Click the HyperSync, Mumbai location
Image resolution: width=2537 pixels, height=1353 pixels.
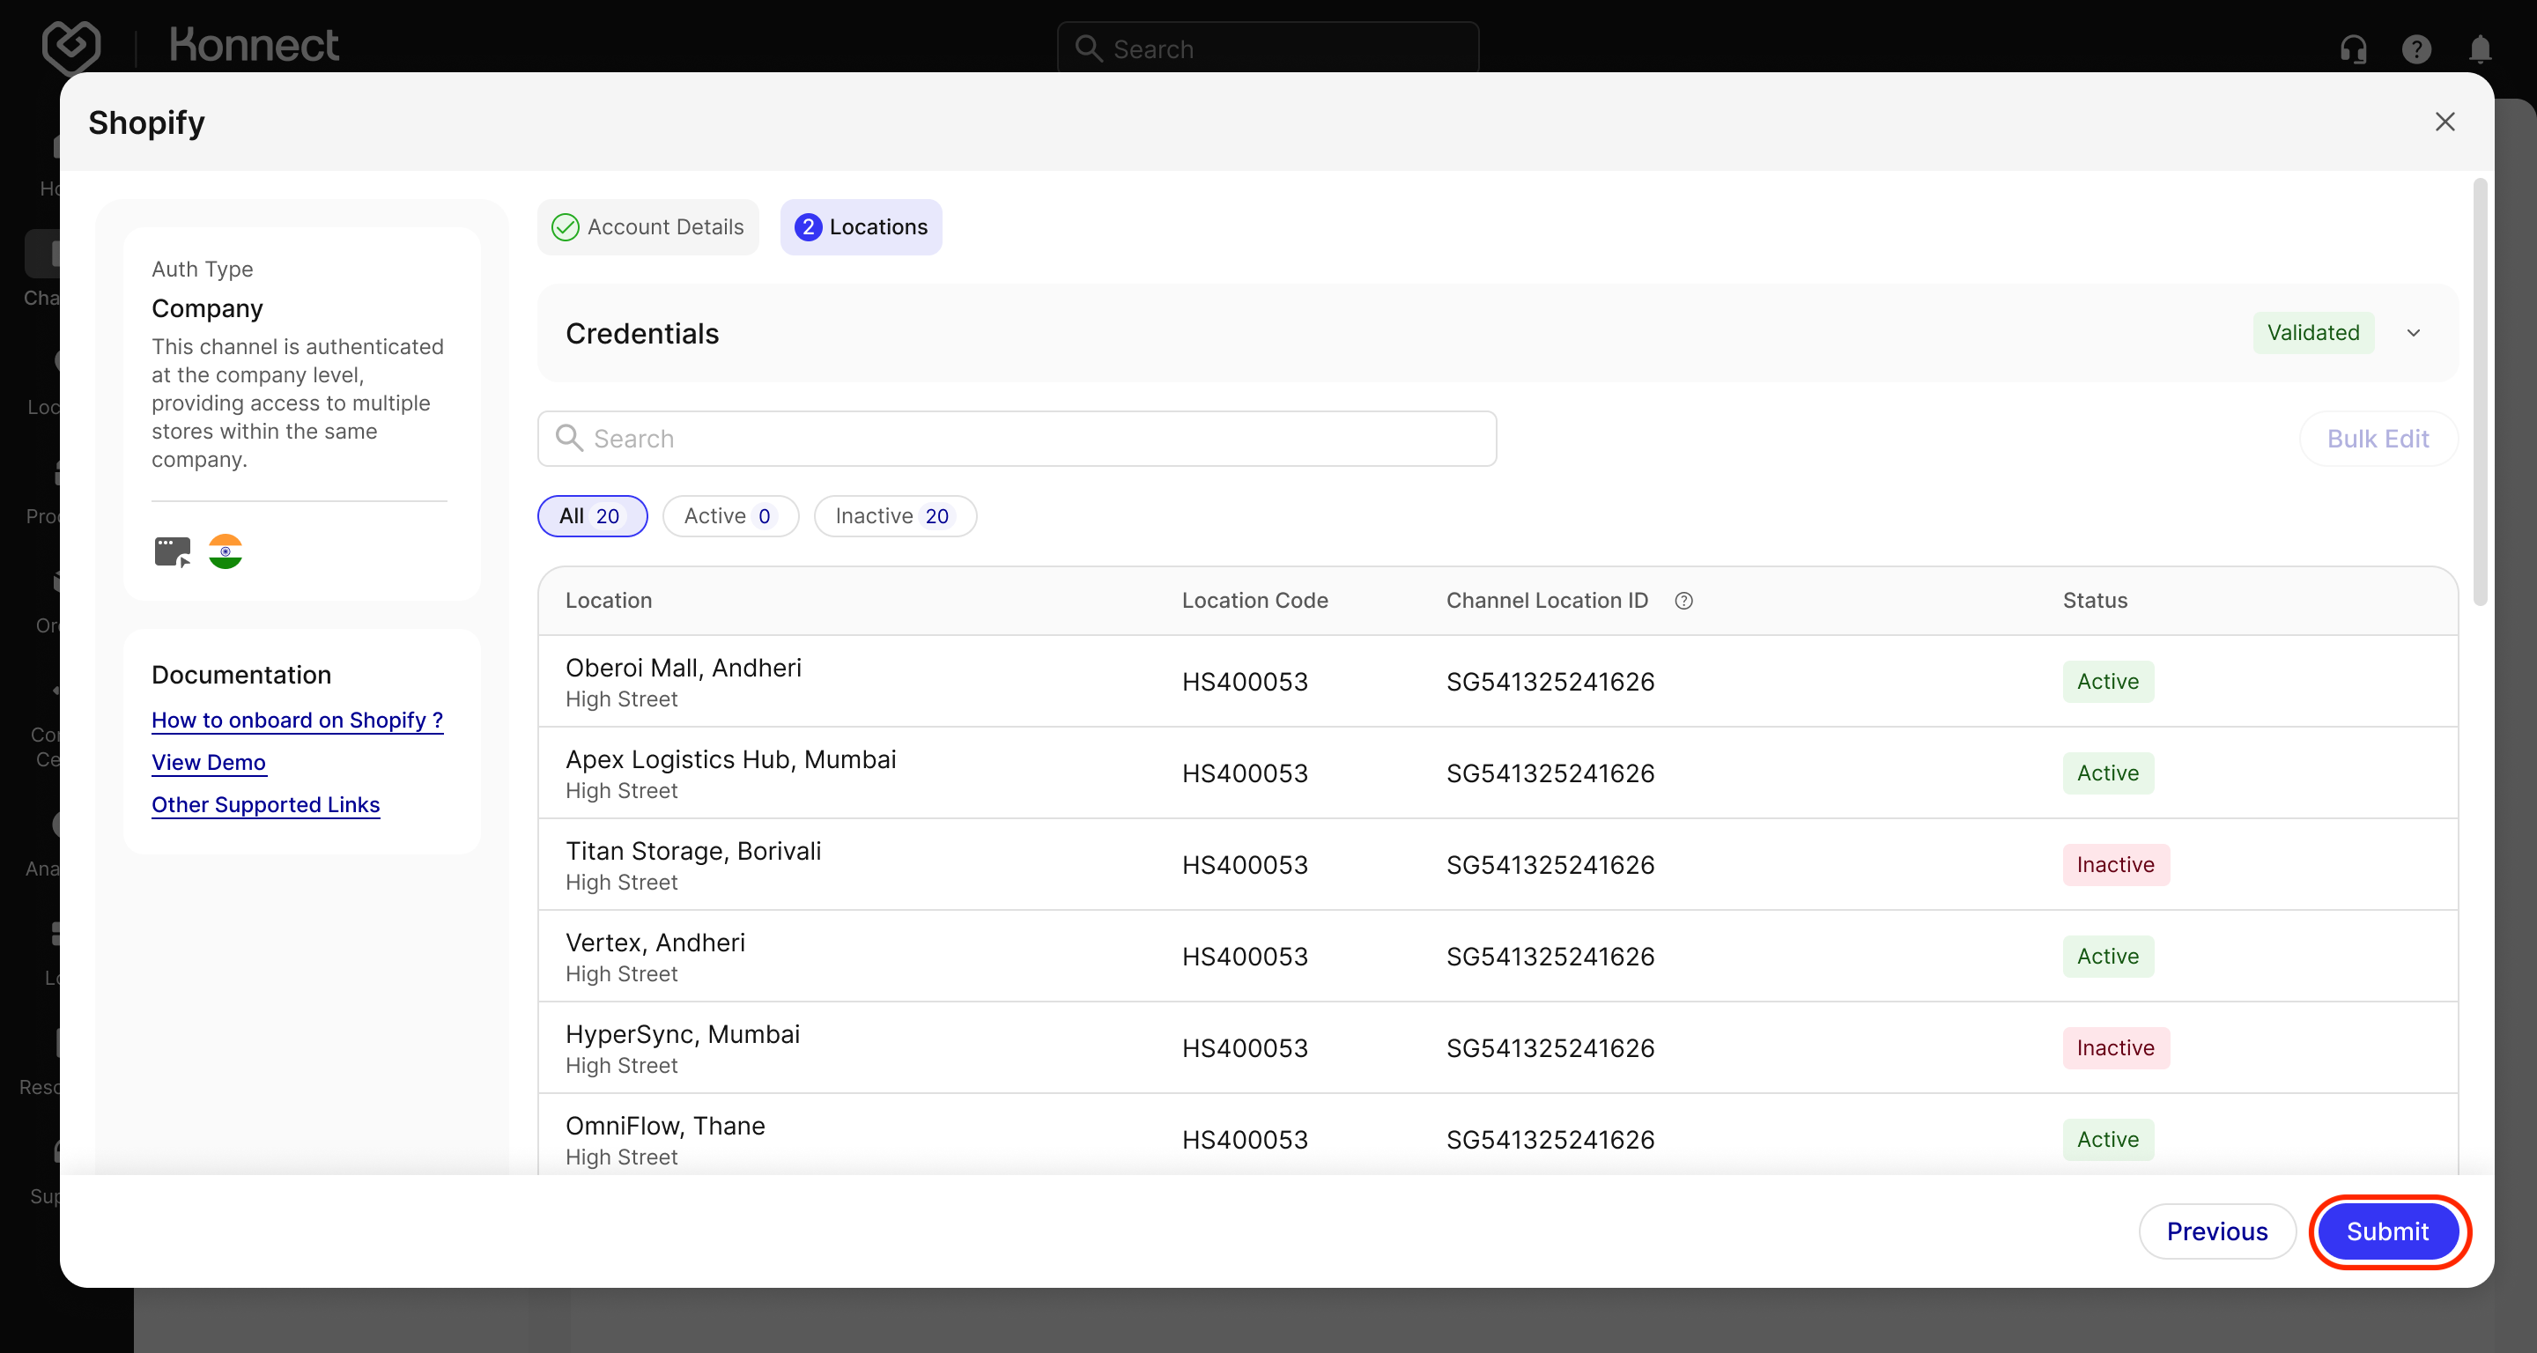683,1034
